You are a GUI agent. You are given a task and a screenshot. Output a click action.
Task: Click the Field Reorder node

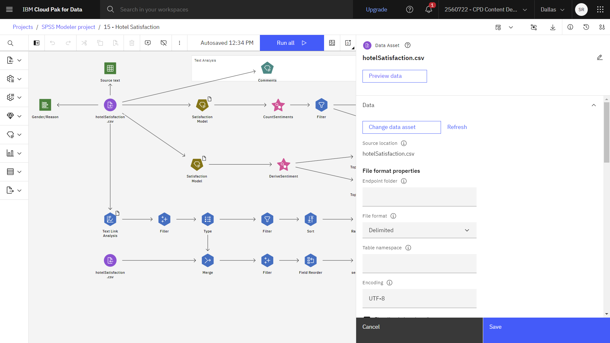(310, 260)
